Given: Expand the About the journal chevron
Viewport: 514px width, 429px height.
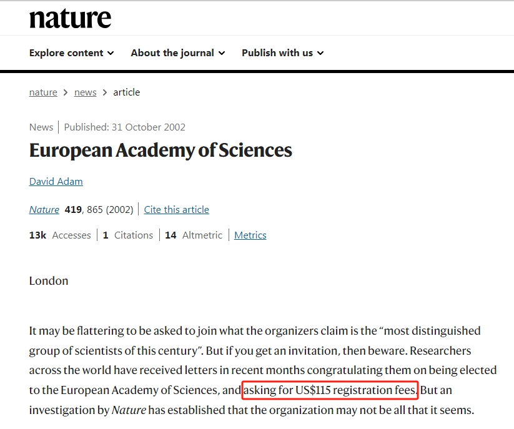Looking at the screenshot, I should coord(222,53).
